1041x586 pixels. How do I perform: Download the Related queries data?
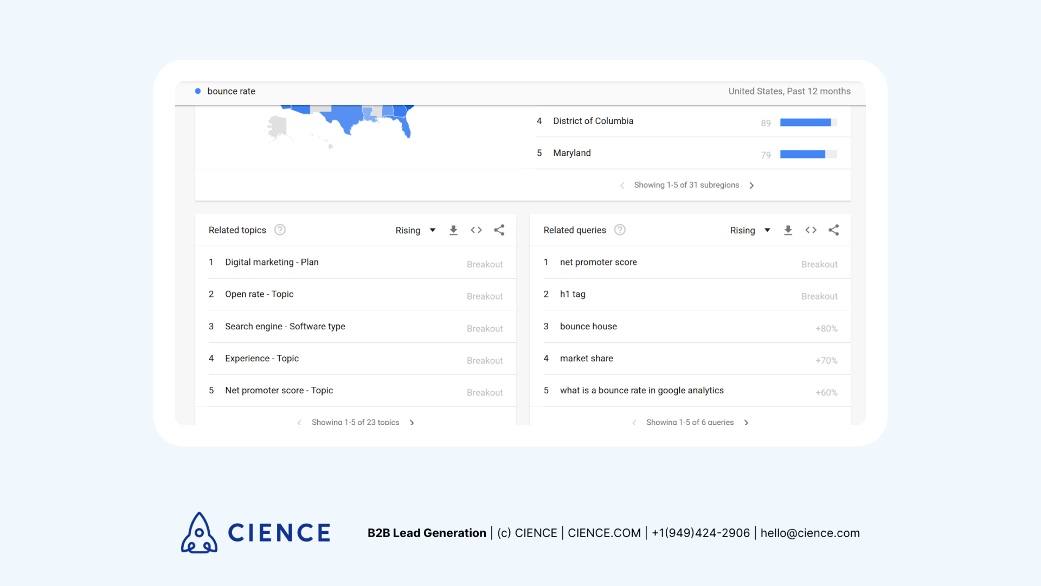[788, 230]
